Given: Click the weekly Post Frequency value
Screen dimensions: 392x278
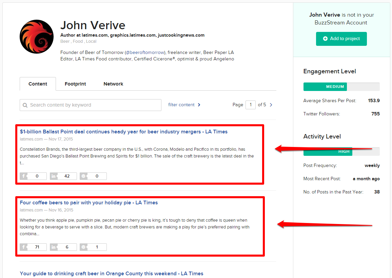Looking at the screenshot, I should coord(372,165).
